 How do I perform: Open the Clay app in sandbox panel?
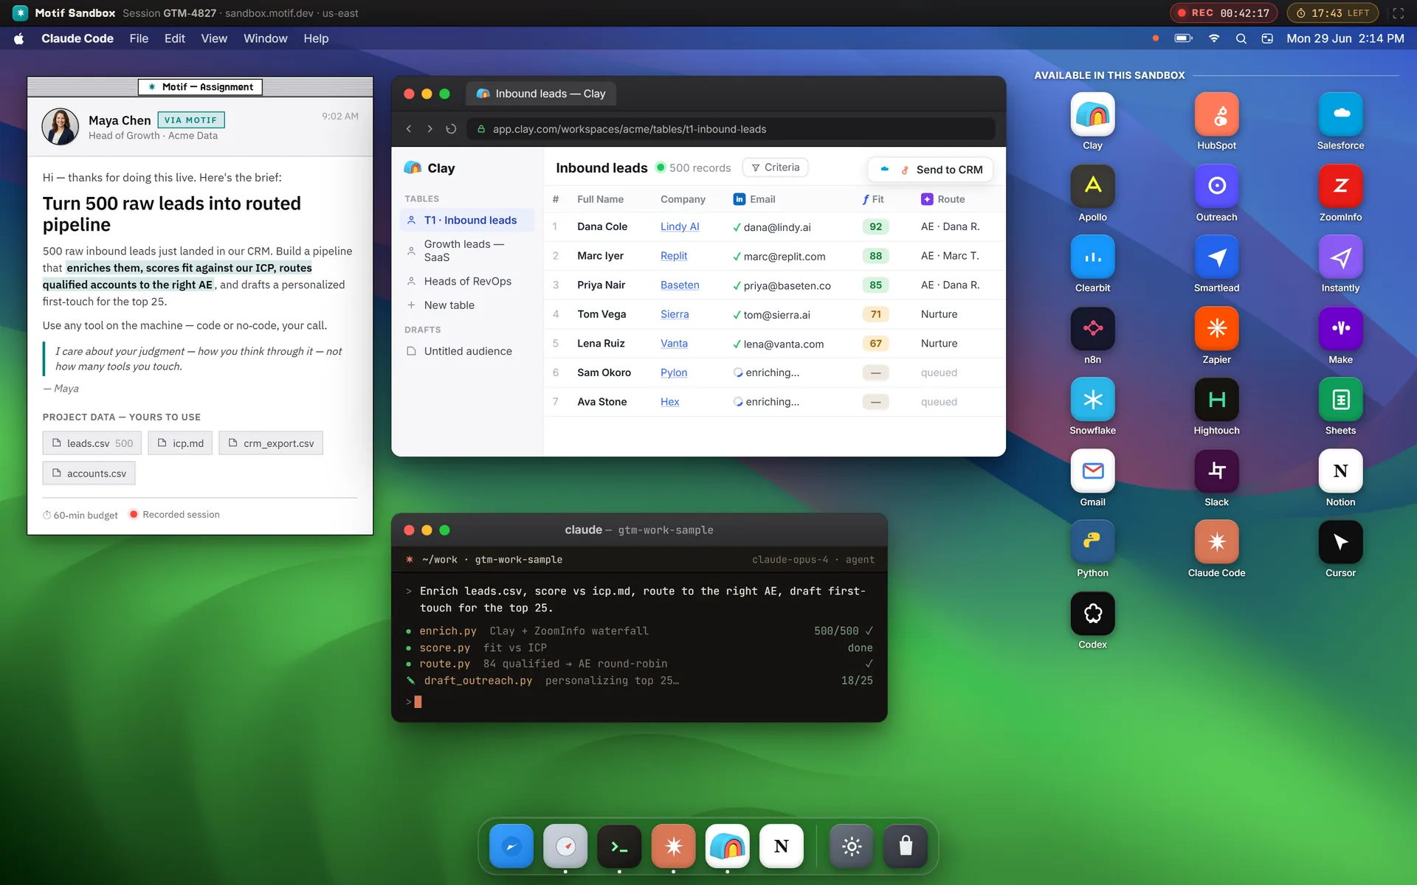[x=1092, y=114]
